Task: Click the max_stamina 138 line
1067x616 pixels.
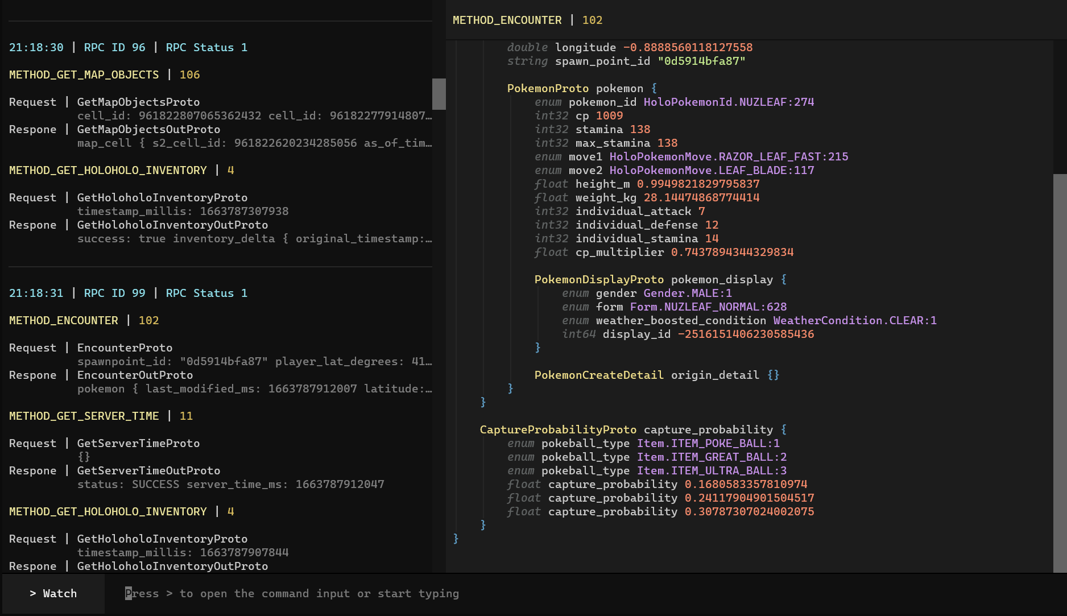Action: [x=606, y=143]
